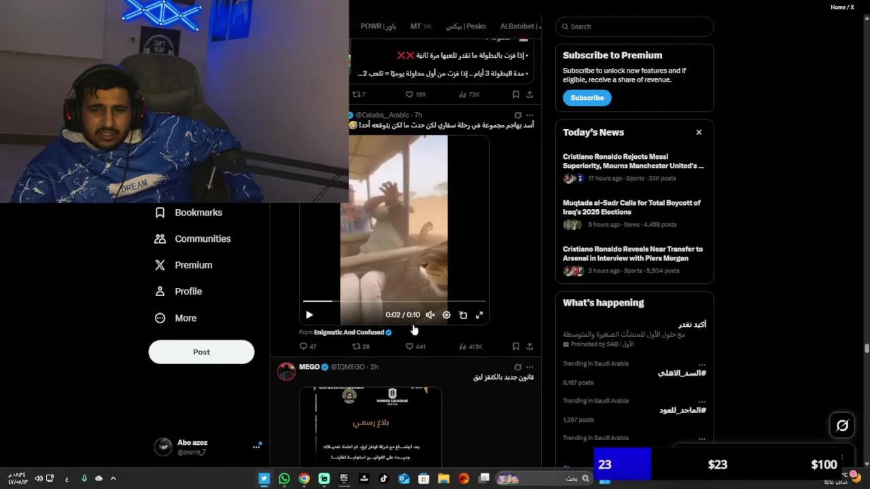
Task: Repost the Celebs_Arabic post (29)
Action: (x=361, y=346)
